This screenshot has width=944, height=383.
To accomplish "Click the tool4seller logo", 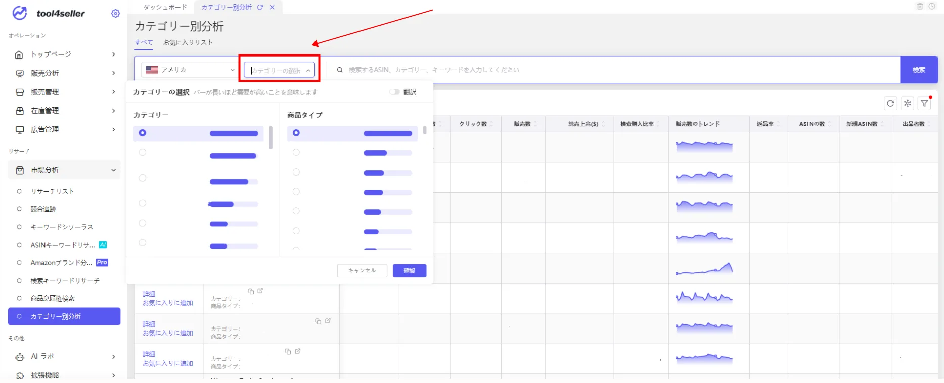I will (x=49, y=13).
